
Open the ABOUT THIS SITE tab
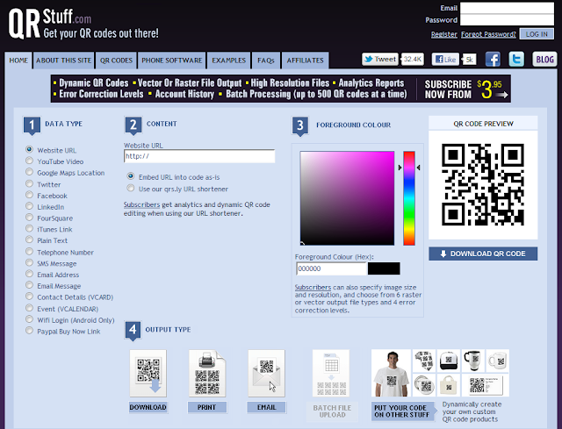(64, 61)
